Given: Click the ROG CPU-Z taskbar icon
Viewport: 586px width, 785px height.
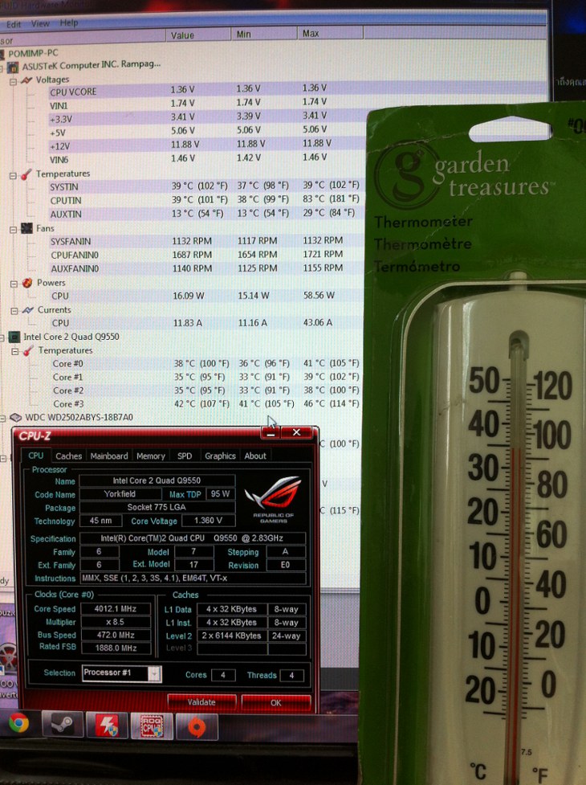Looking at the screenshot, I should coord(152,725).
